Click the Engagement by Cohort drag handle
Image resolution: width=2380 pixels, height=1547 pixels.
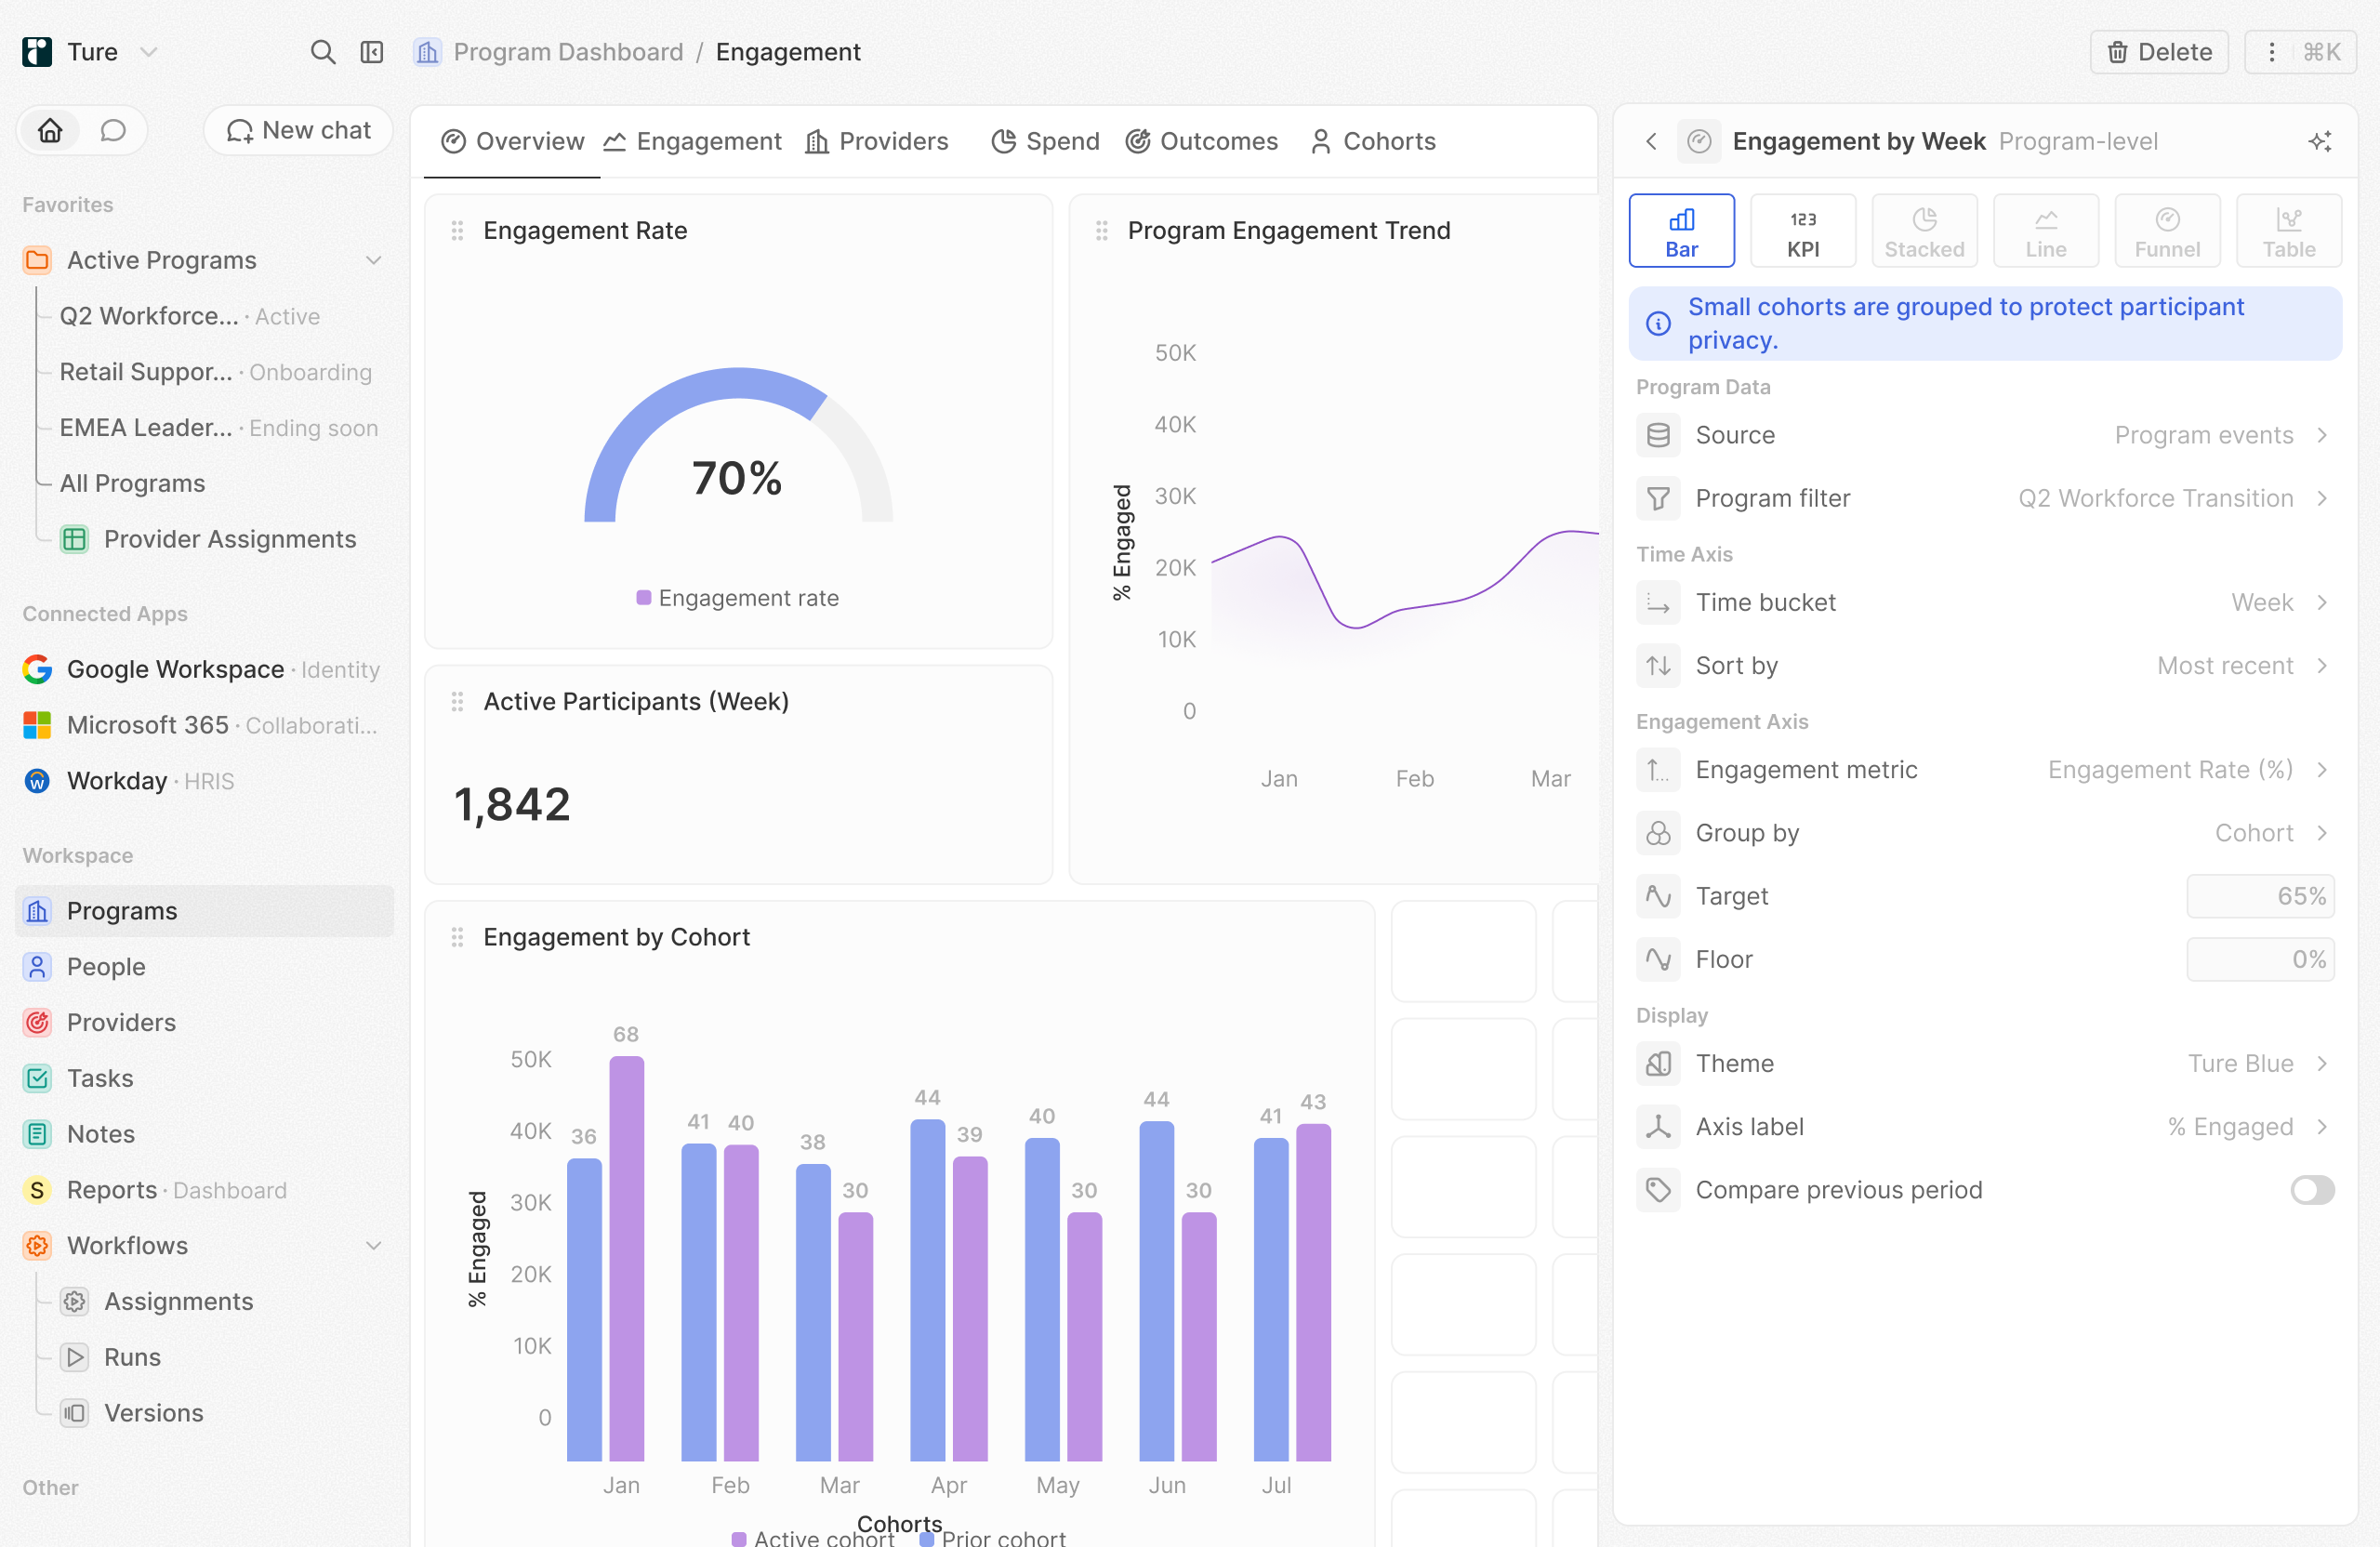[x=457, y=937]
